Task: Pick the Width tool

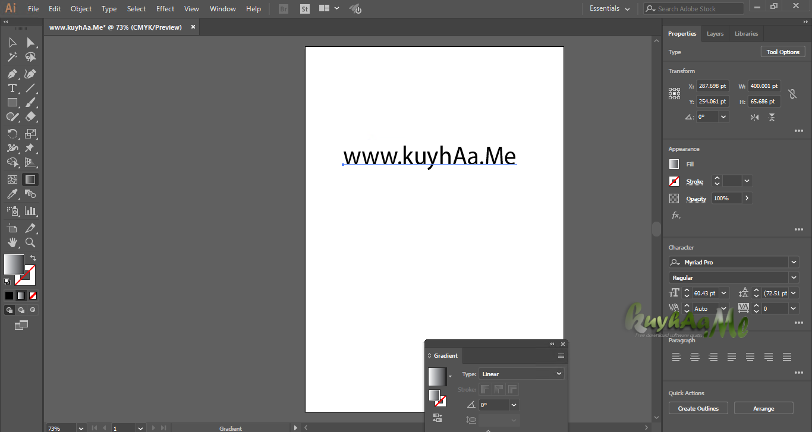Action: [12, 148]
